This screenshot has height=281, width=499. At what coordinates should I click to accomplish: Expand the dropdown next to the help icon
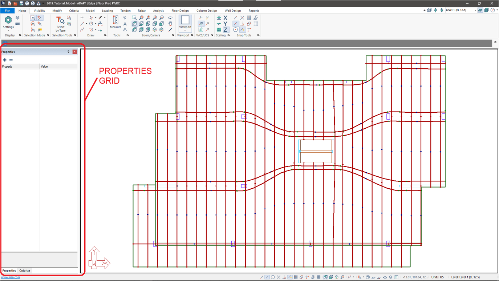click(x=497, y=10)
